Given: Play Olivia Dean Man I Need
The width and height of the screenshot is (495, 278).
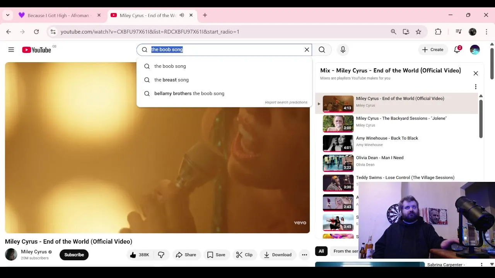Looking at the screenshot, I should point(396,163).
